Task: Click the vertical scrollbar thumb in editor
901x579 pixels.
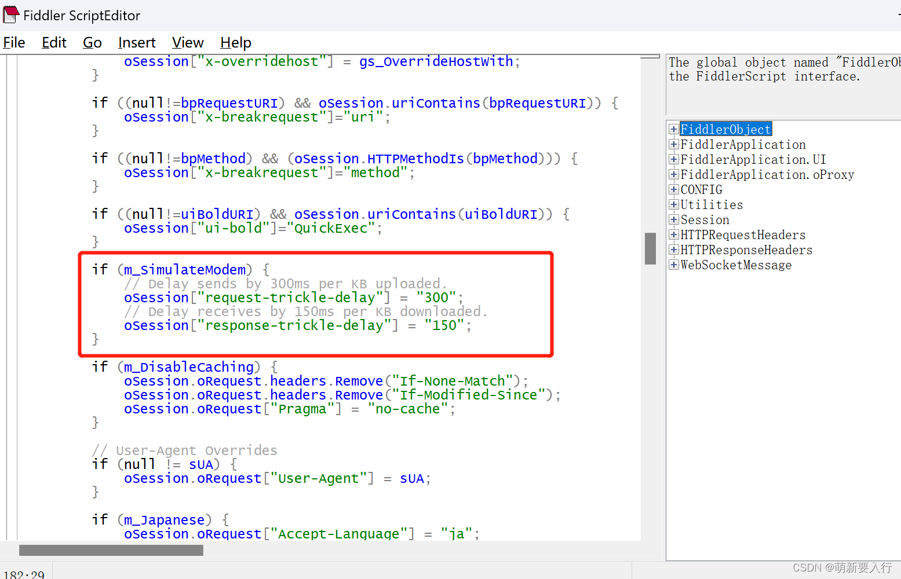Action: (650, 248)
